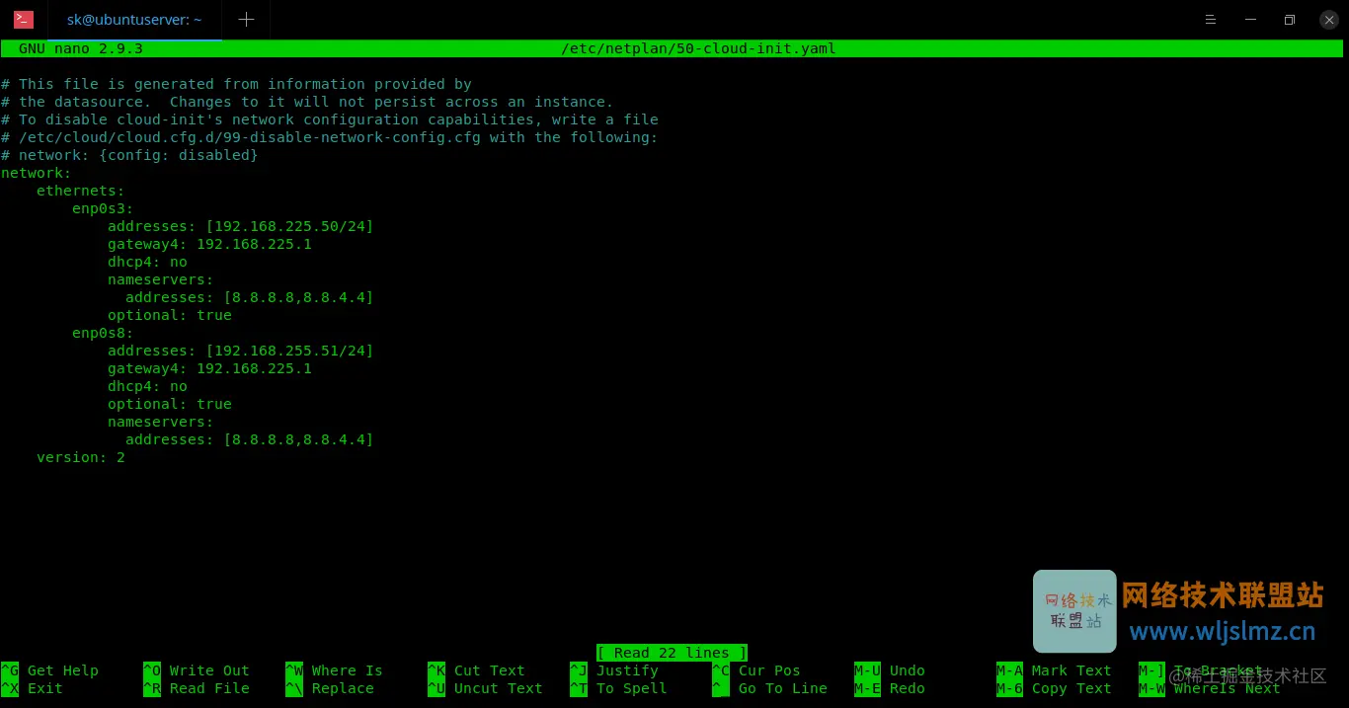Viewport: 1349px width, 708px height.
Task: Click the 192.168.255.51/24 address line
Action: [241, 351]
